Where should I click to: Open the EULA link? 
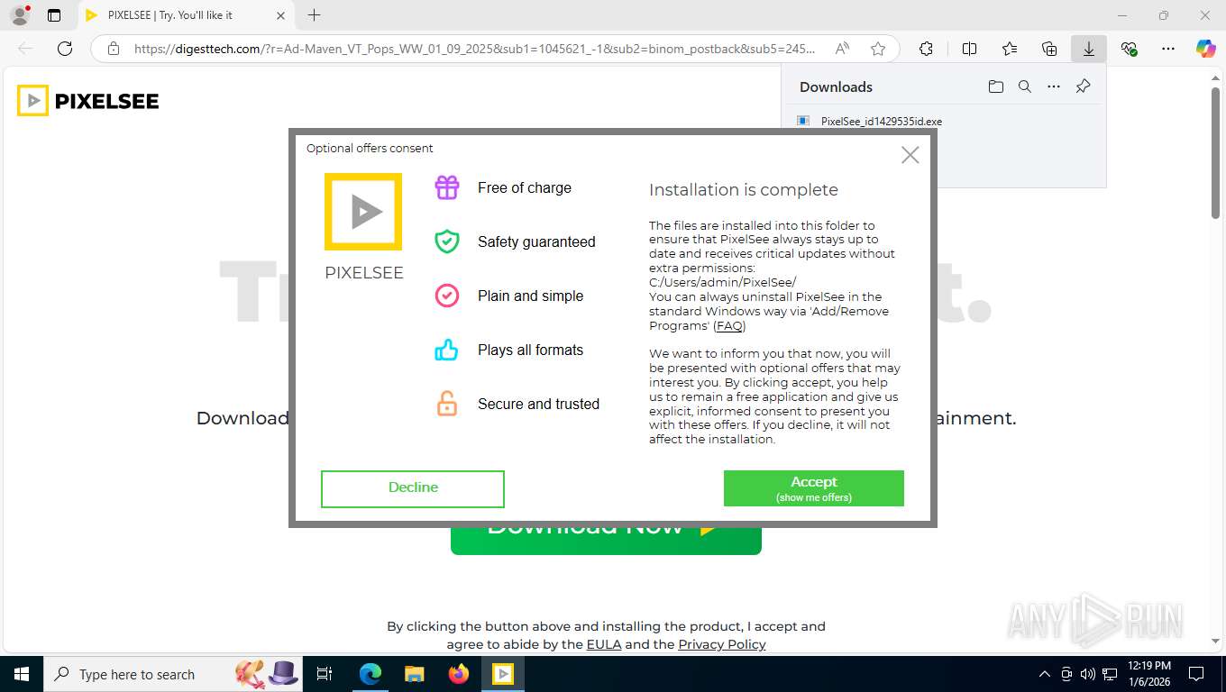[604, 644]
